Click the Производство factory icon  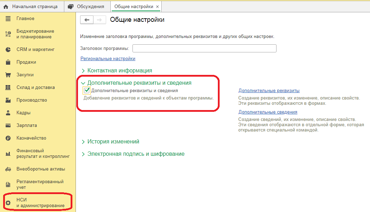[8, 100]
